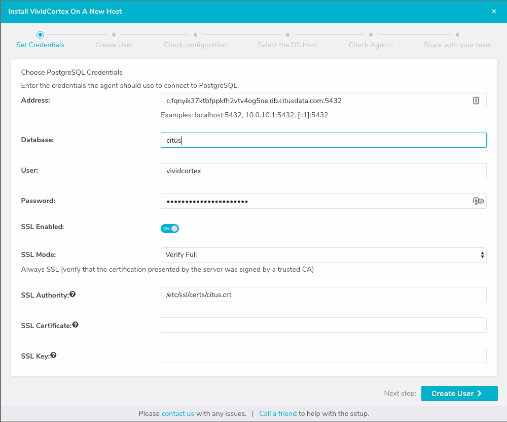Focus the Password input field

pos(323,201)
